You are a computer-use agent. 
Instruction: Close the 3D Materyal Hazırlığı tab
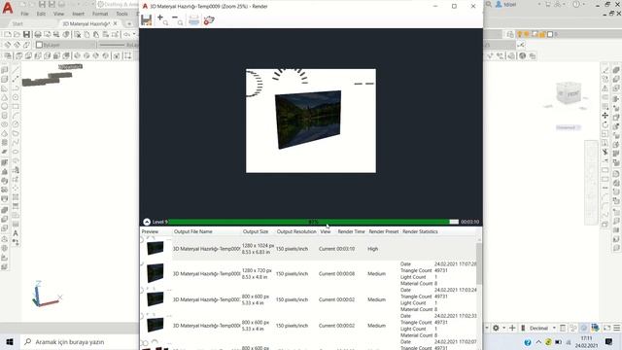[116, 23]
